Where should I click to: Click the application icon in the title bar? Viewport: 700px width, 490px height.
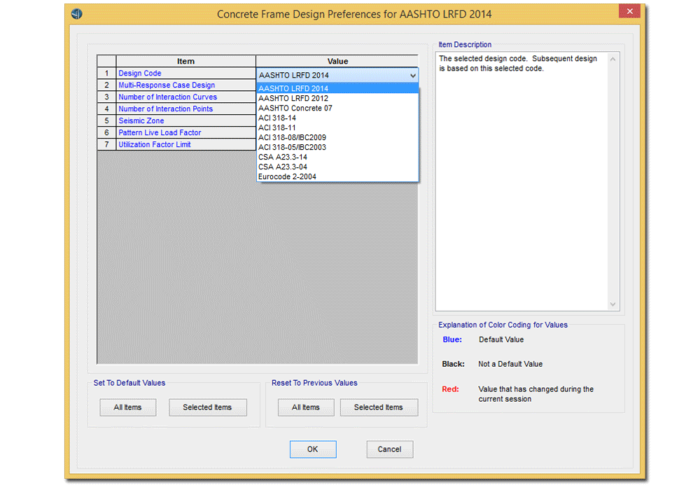click(77, 14)
